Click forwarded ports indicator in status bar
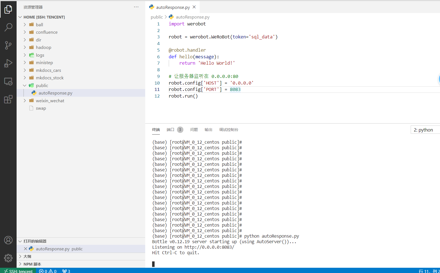Screen dimensions: 440x273 point(66,271)
